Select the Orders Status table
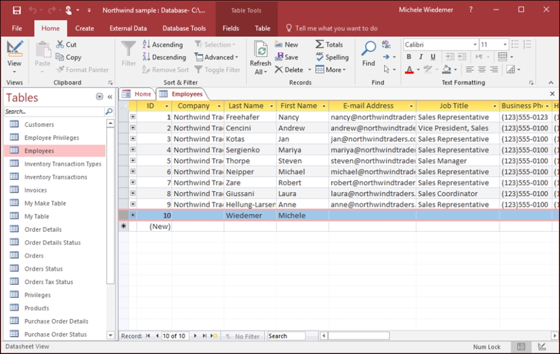 (x=43, y=268)
